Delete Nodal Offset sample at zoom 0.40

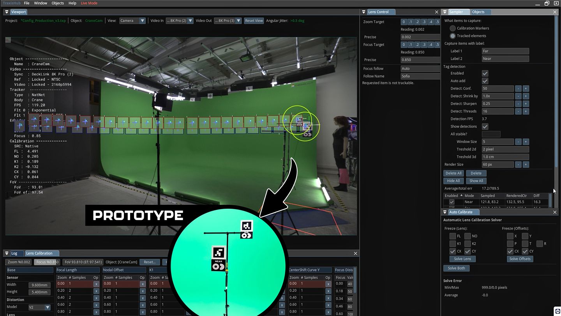[143, 298]
